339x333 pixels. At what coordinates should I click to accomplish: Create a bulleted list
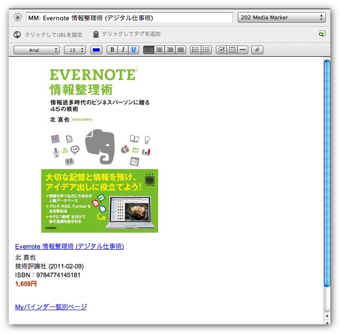tap(195, 50)
